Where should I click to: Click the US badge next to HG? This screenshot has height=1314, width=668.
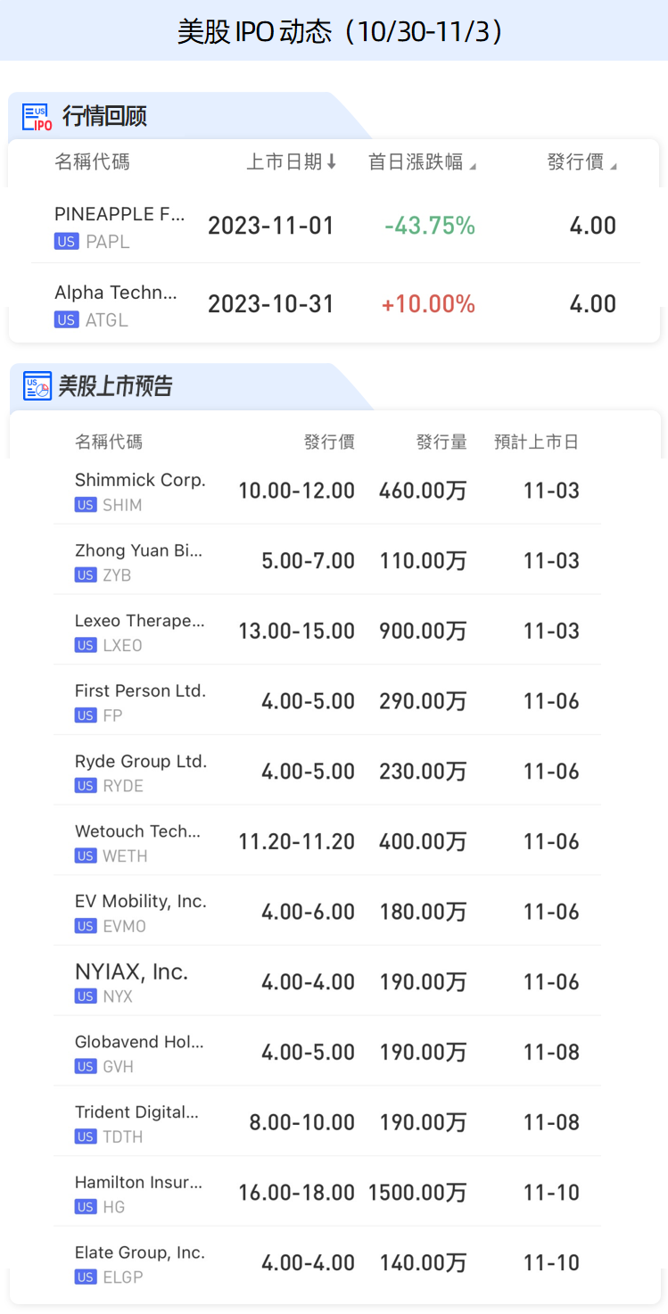point(86,1207)
